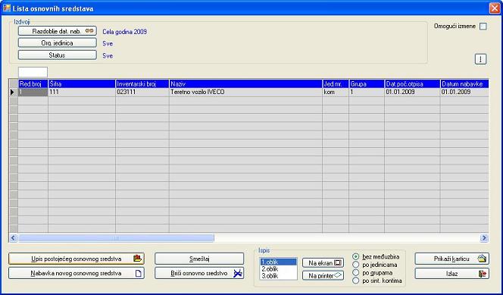This screenshot has width=503, height=295.
Task: Select the inventory number cell '023111'
Action: [x=142, y=92]
